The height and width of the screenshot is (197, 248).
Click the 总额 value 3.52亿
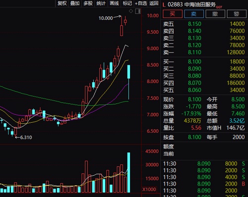pyautogui.click(x=237, y=121)
